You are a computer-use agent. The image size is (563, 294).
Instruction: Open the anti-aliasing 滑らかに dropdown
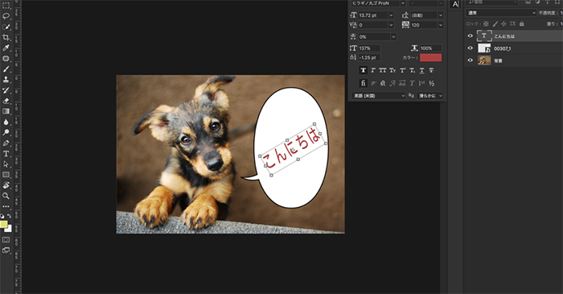430,96
